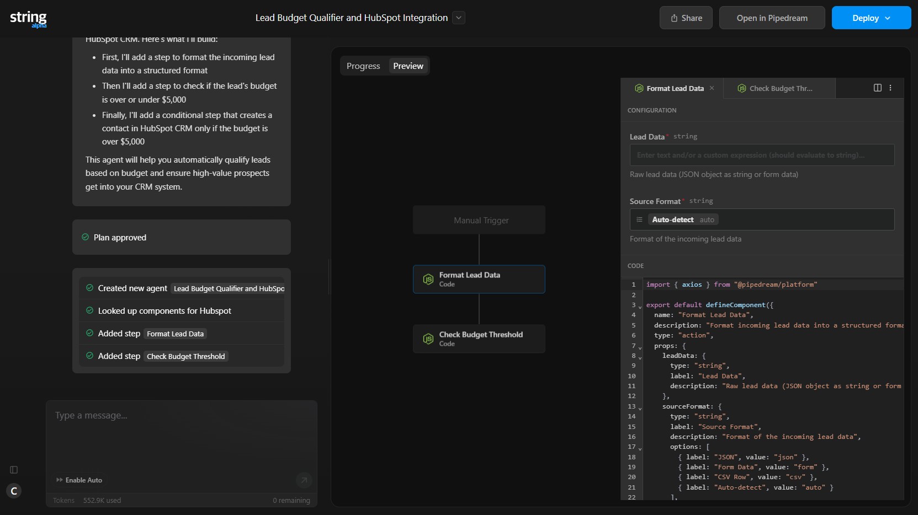Click 'Format of the incoming lead data' helper text
The height and width of the screenshot is (515, 918).
click(x=686, y=239)
